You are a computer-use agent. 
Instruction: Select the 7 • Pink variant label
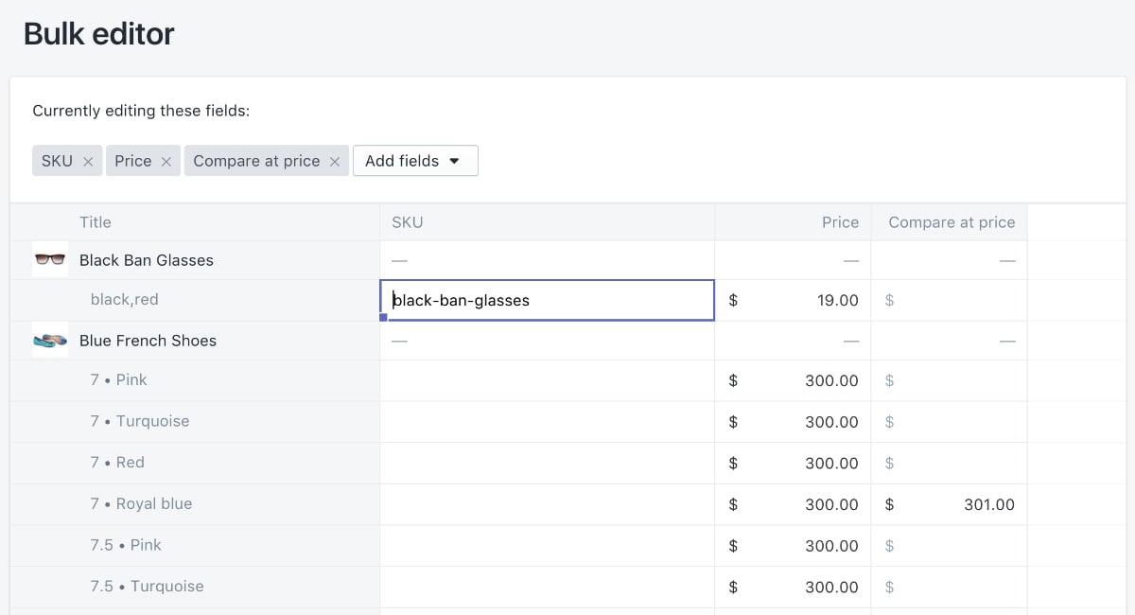[x=119, y=379]
